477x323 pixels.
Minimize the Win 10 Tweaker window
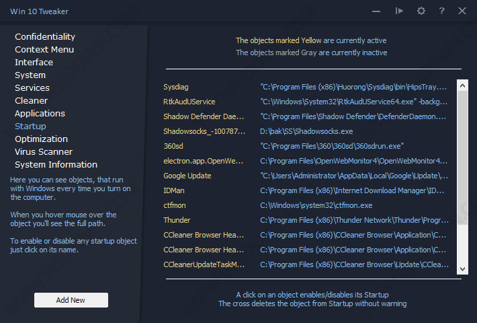click(x=376, y=11)
